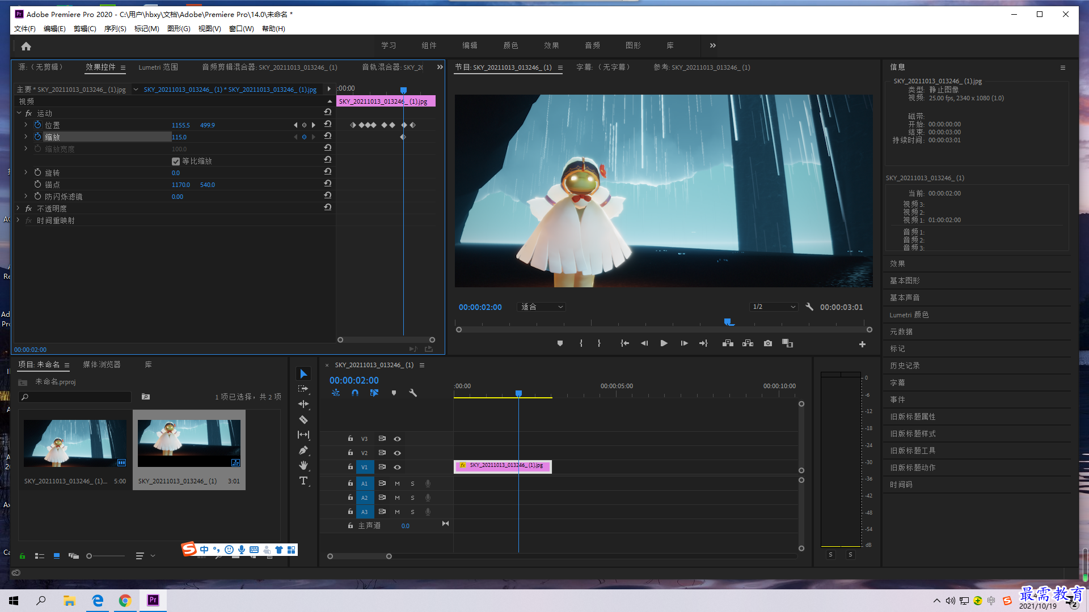Screen dimensions: 1089x612
Task: Click the Home icon
Action: tap(26, 46)
